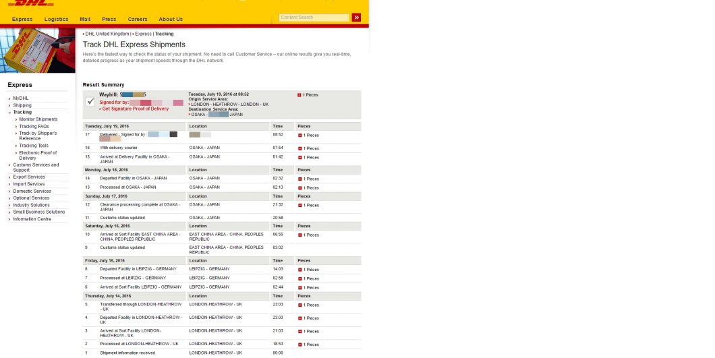Expand pieces for Departed Facility in LEIPZIG row
This screenshot has height=358, width=715.
(x=299, y=270)
